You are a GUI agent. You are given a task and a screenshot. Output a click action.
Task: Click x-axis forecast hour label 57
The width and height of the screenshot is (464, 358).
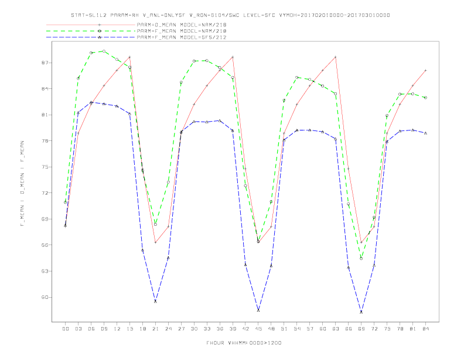click(310, 329)
